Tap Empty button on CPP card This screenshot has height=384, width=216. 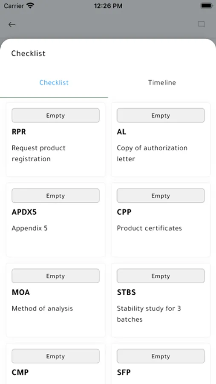[161, 196]
